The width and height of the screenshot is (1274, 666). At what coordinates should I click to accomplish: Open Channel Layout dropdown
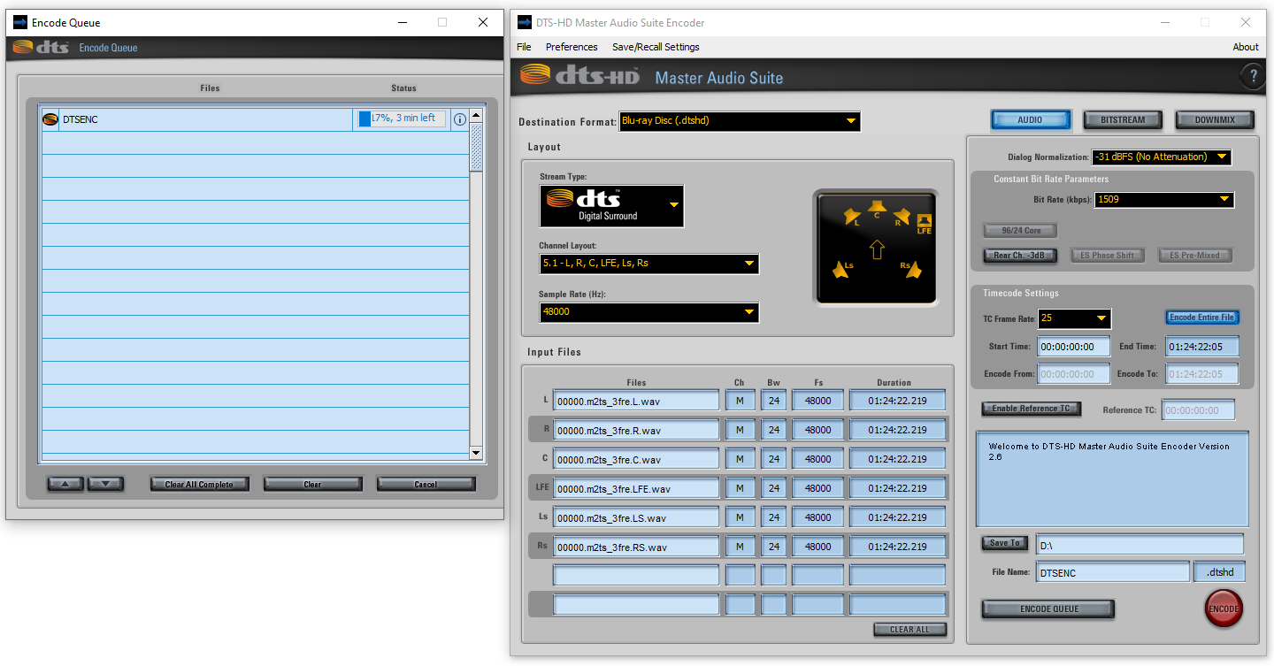click(x=649, y=264)
